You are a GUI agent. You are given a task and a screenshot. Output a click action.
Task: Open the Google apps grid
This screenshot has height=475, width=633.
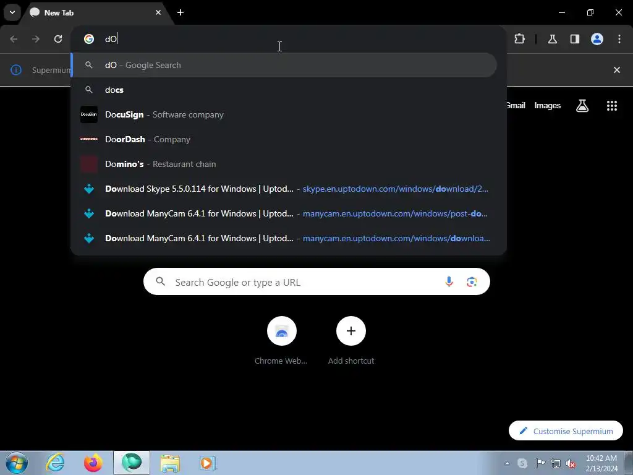(x=612, y=105)
